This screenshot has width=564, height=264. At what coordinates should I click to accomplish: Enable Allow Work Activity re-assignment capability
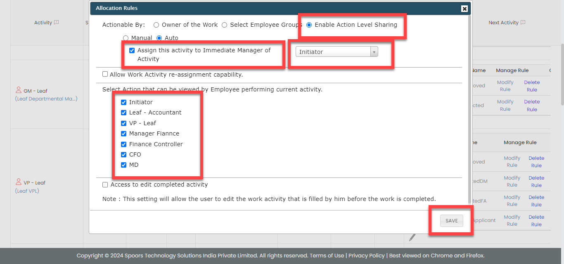pos(105,75)
